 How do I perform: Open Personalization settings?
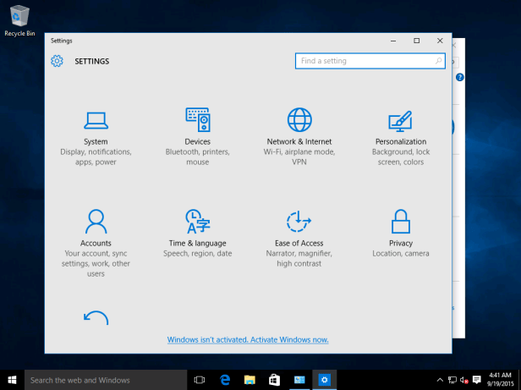(400, 119)
